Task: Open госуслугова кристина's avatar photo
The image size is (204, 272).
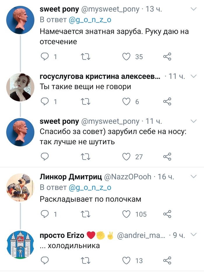Action: point(20,87)
